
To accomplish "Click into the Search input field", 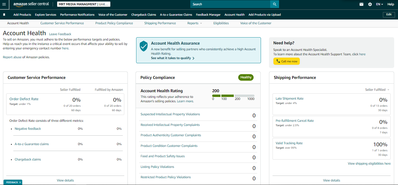I will tap(230, 4).
